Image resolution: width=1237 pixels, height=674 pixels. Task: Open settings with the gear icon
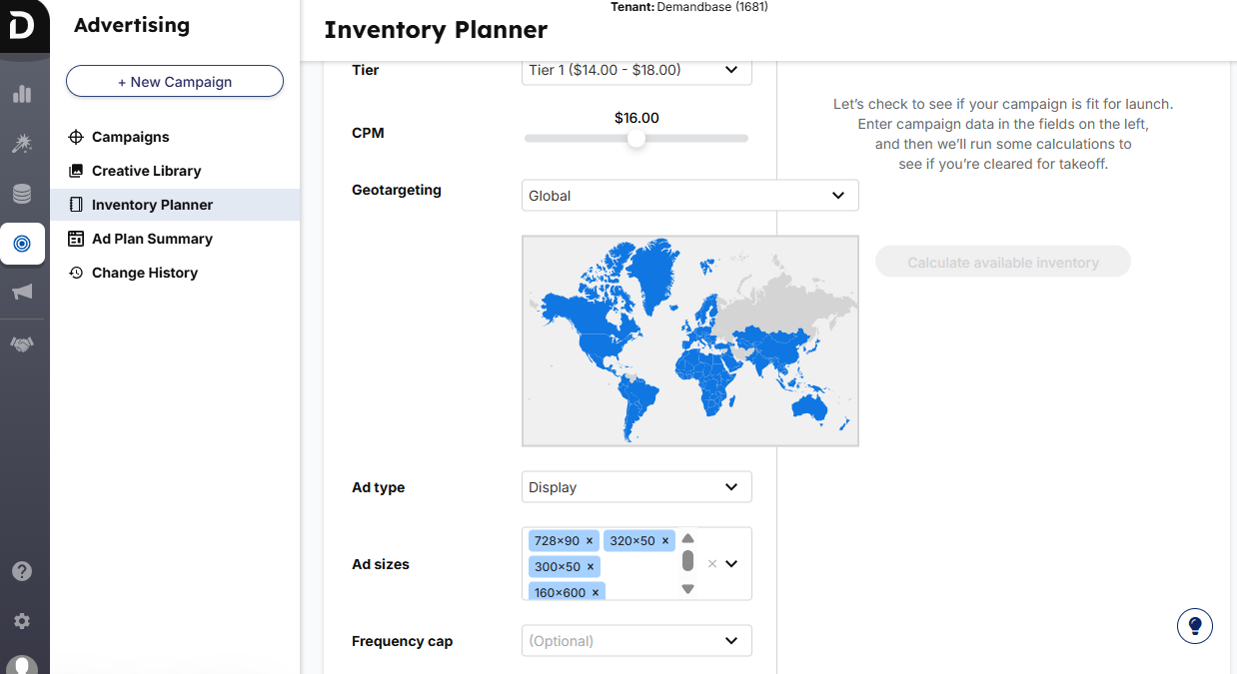click(x=22, y=619)
